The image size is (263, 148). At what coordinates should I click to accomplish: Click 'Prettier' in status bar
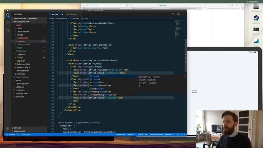pos(169,134)
